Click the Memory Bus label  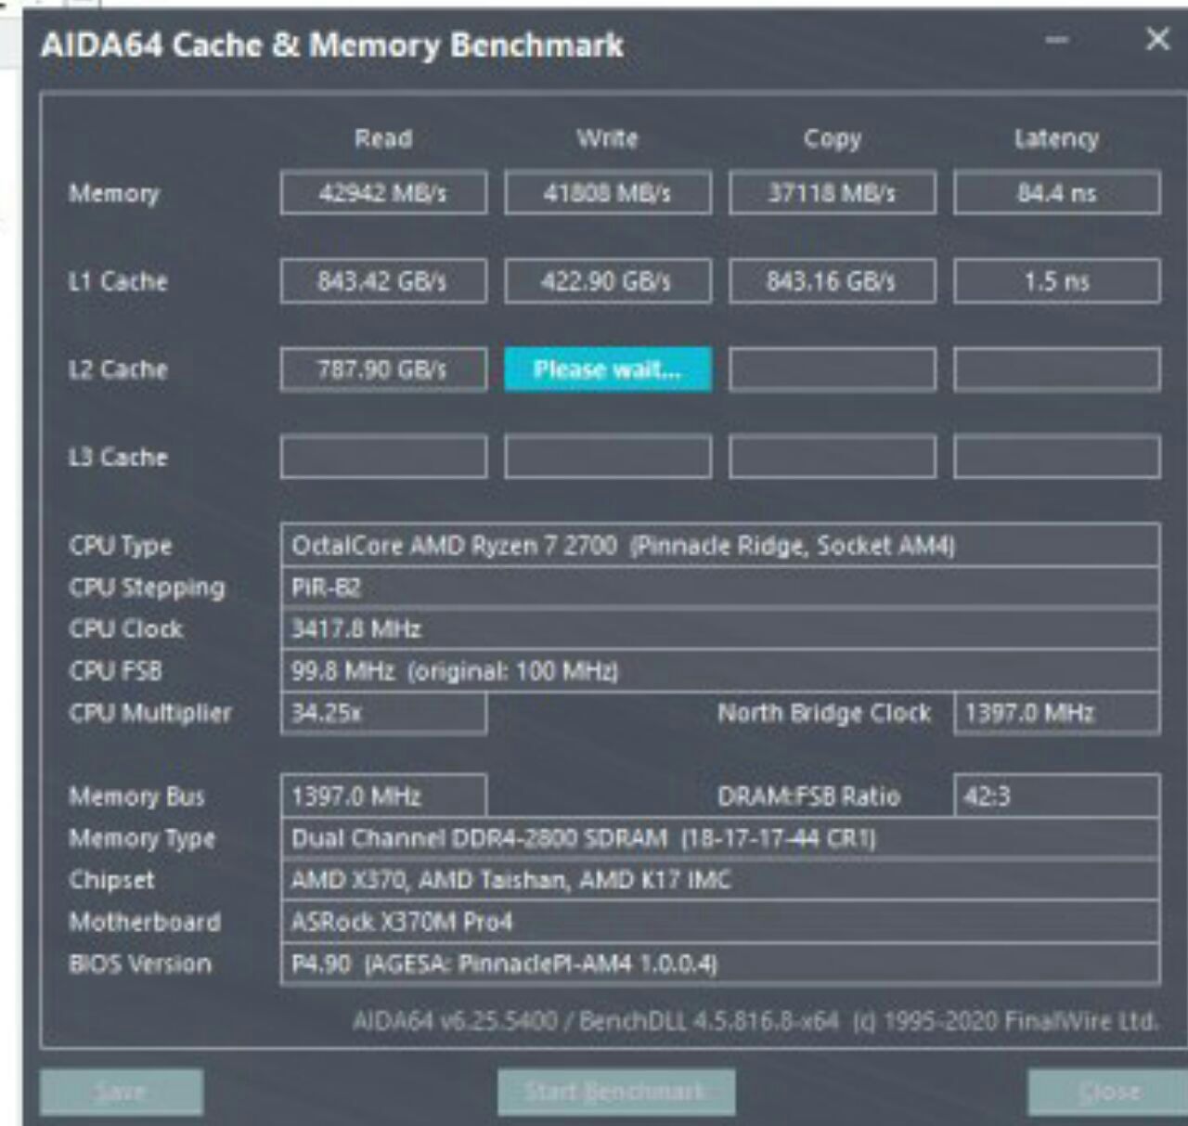(x=136, y=797)
